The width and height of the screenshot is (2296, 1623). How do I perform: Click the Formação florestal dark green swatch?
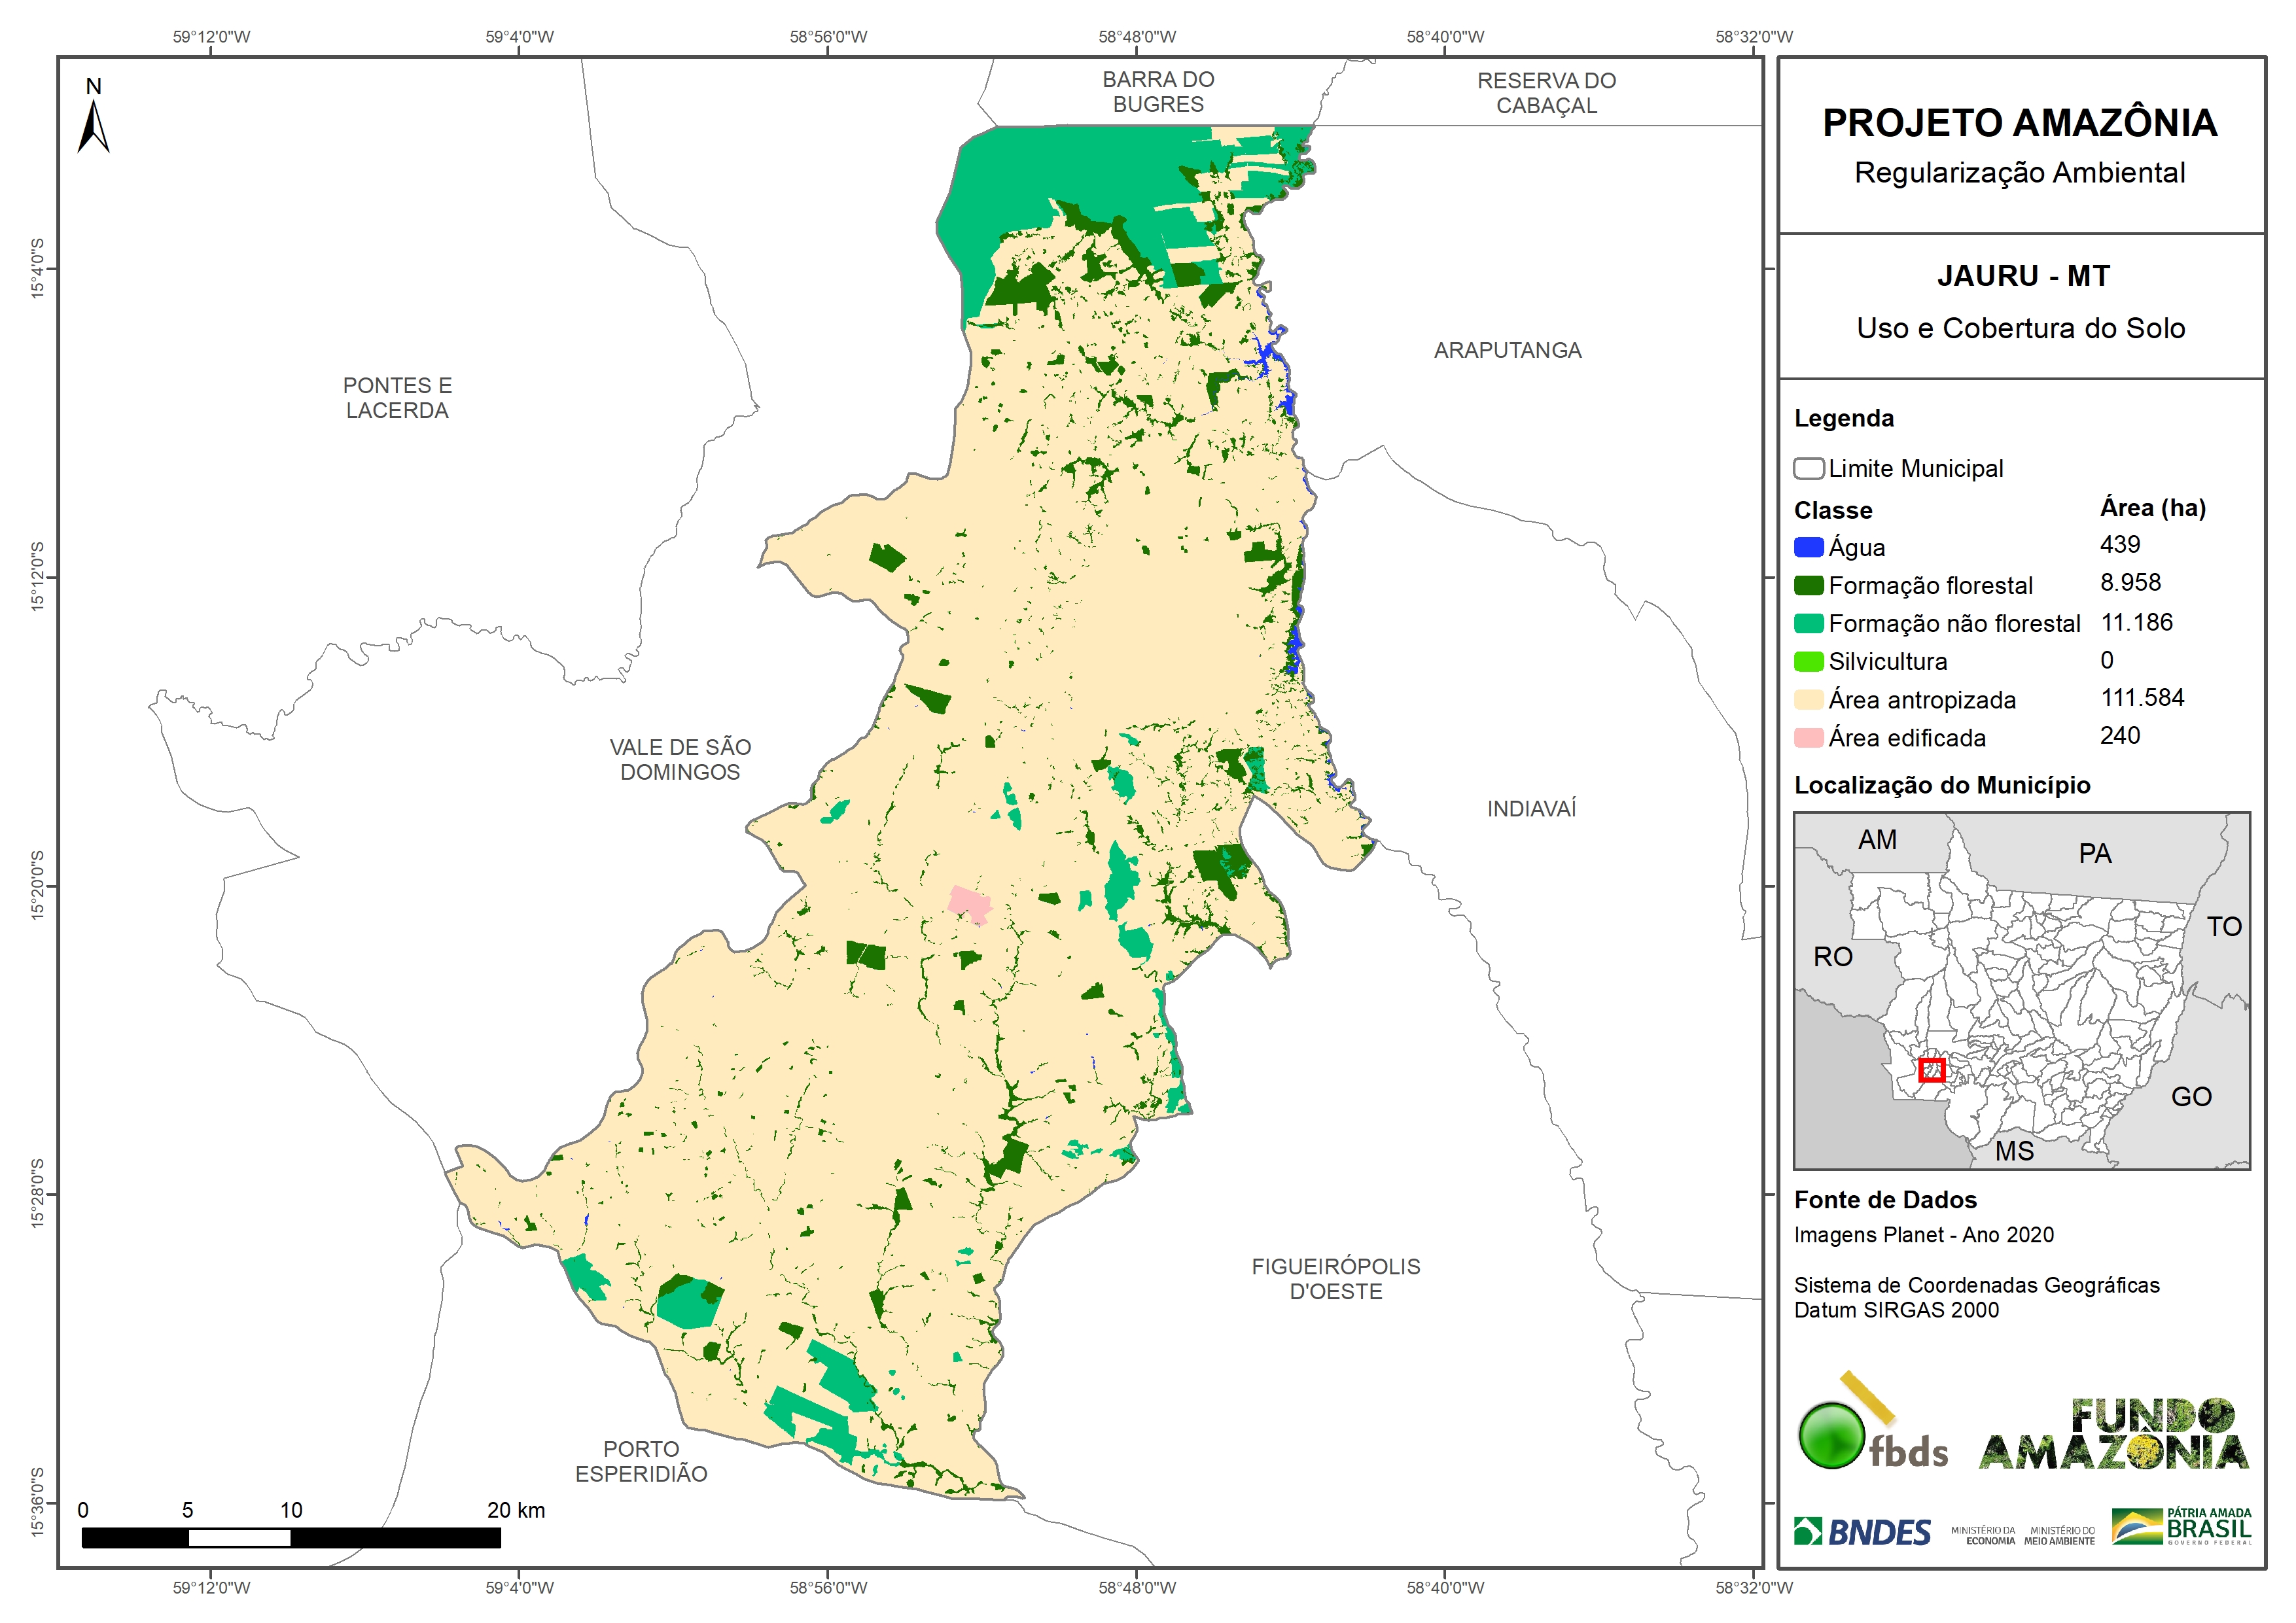1808,585
